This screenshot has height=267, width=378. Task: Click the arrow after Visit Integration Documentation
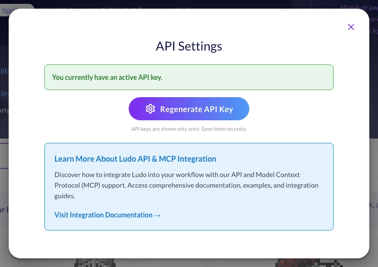point(157,216)
